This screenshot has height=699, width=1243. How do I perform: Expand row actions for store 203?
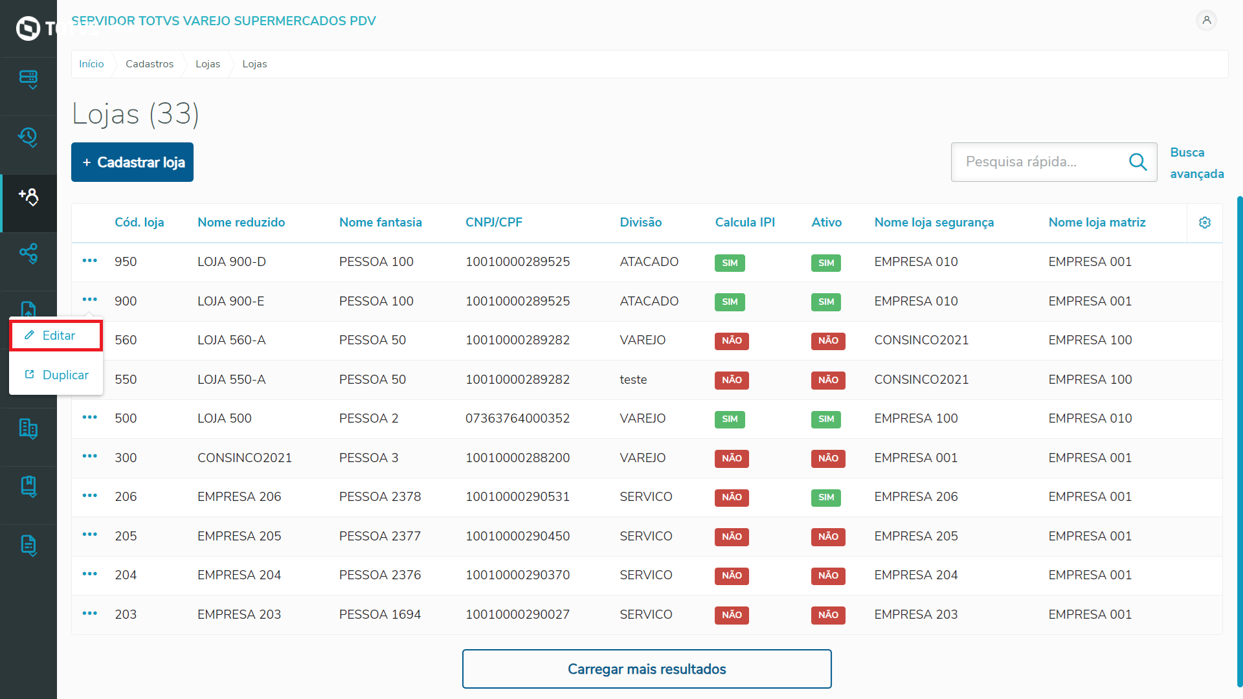[90, 614]
